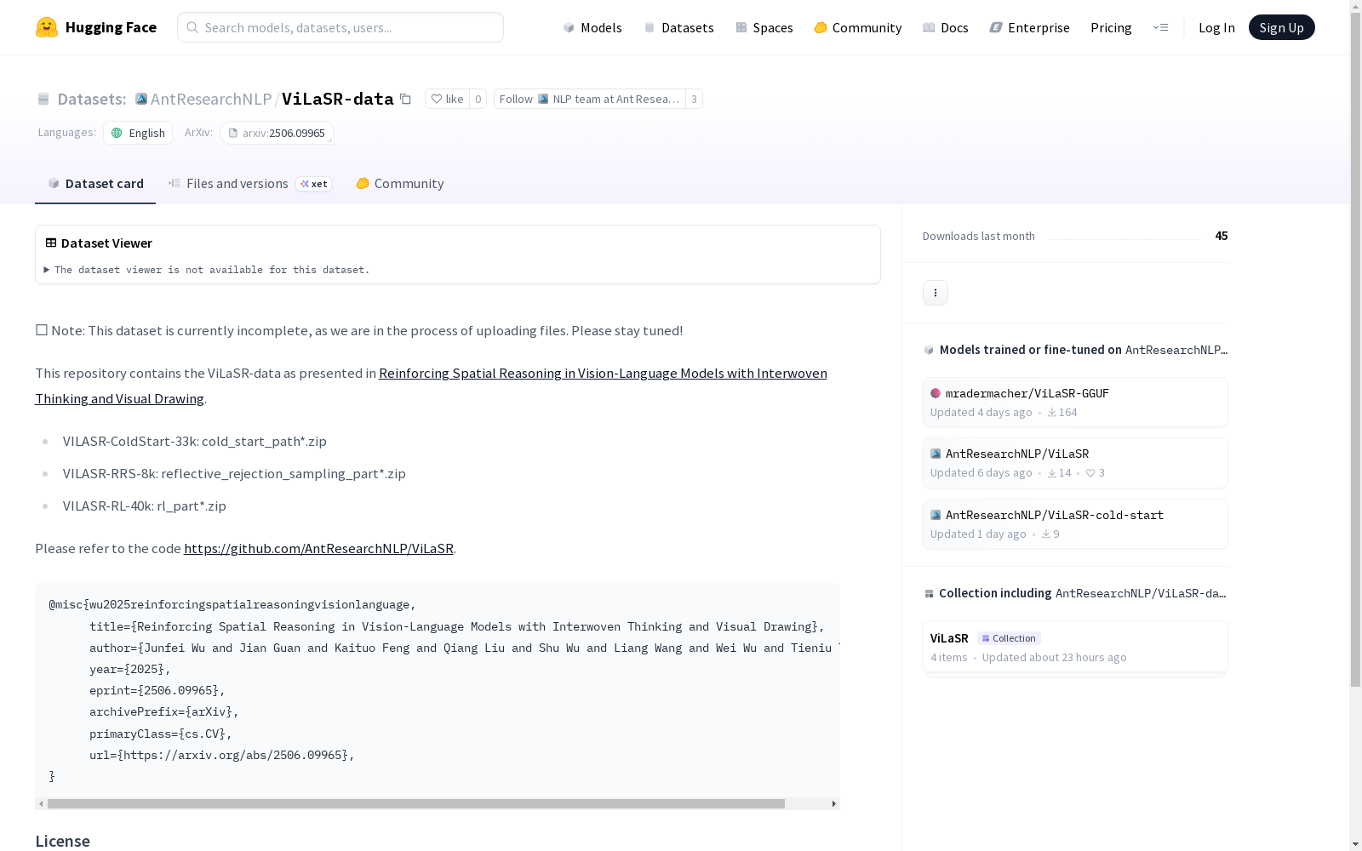Click the like count showing 0
The image size is (1362, 851).
478,99
